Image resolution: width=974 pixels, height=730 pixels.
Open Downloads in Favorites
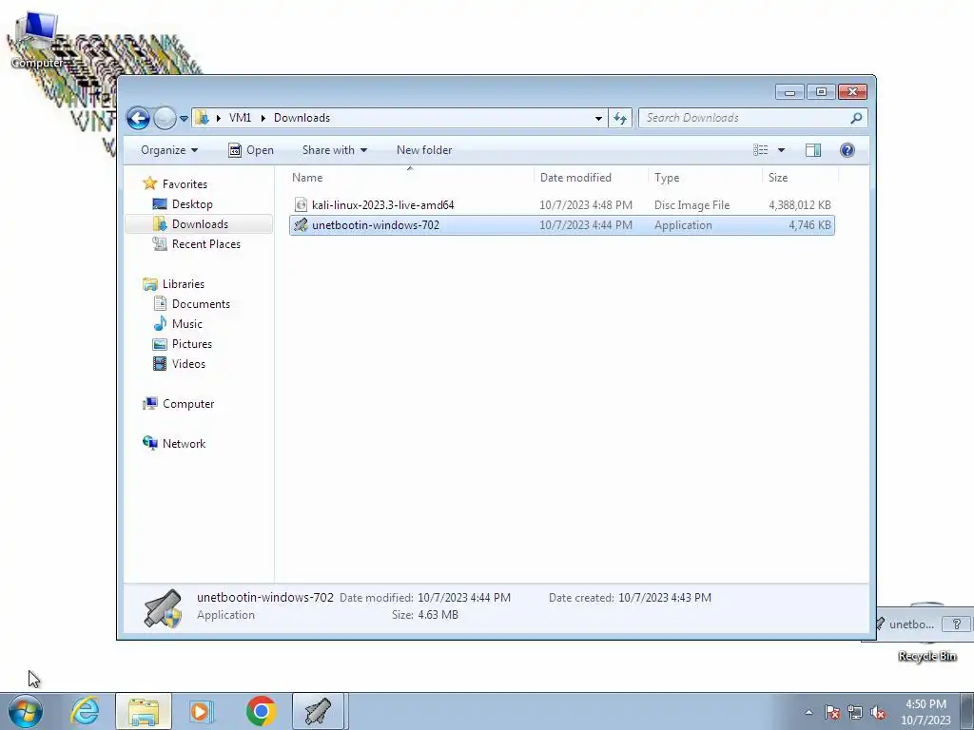pyautogui.click(x=200, y=224)
